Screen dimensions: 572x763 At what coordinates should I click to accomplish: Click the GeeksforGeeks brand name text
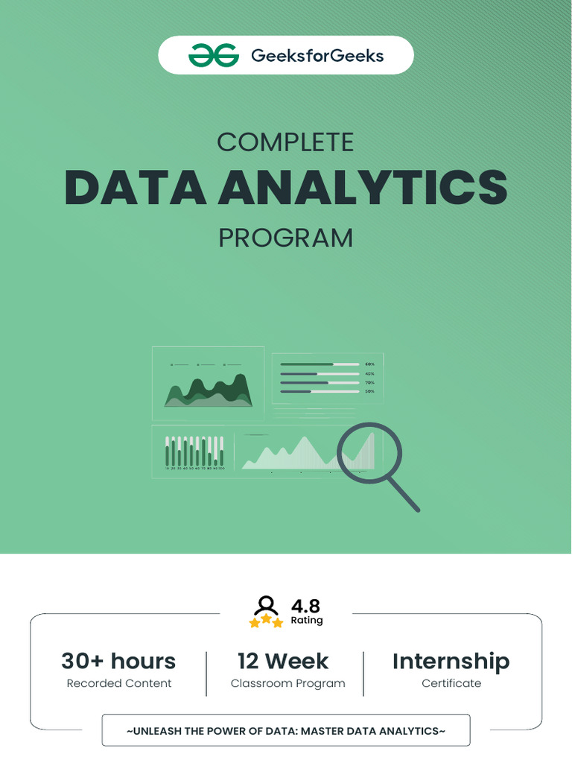pos(317,55)
